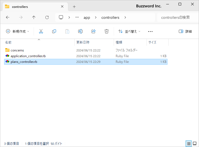The image size is (199, 147).
Task: Click the up-down arrows sort icon
Action: point(121,31)
